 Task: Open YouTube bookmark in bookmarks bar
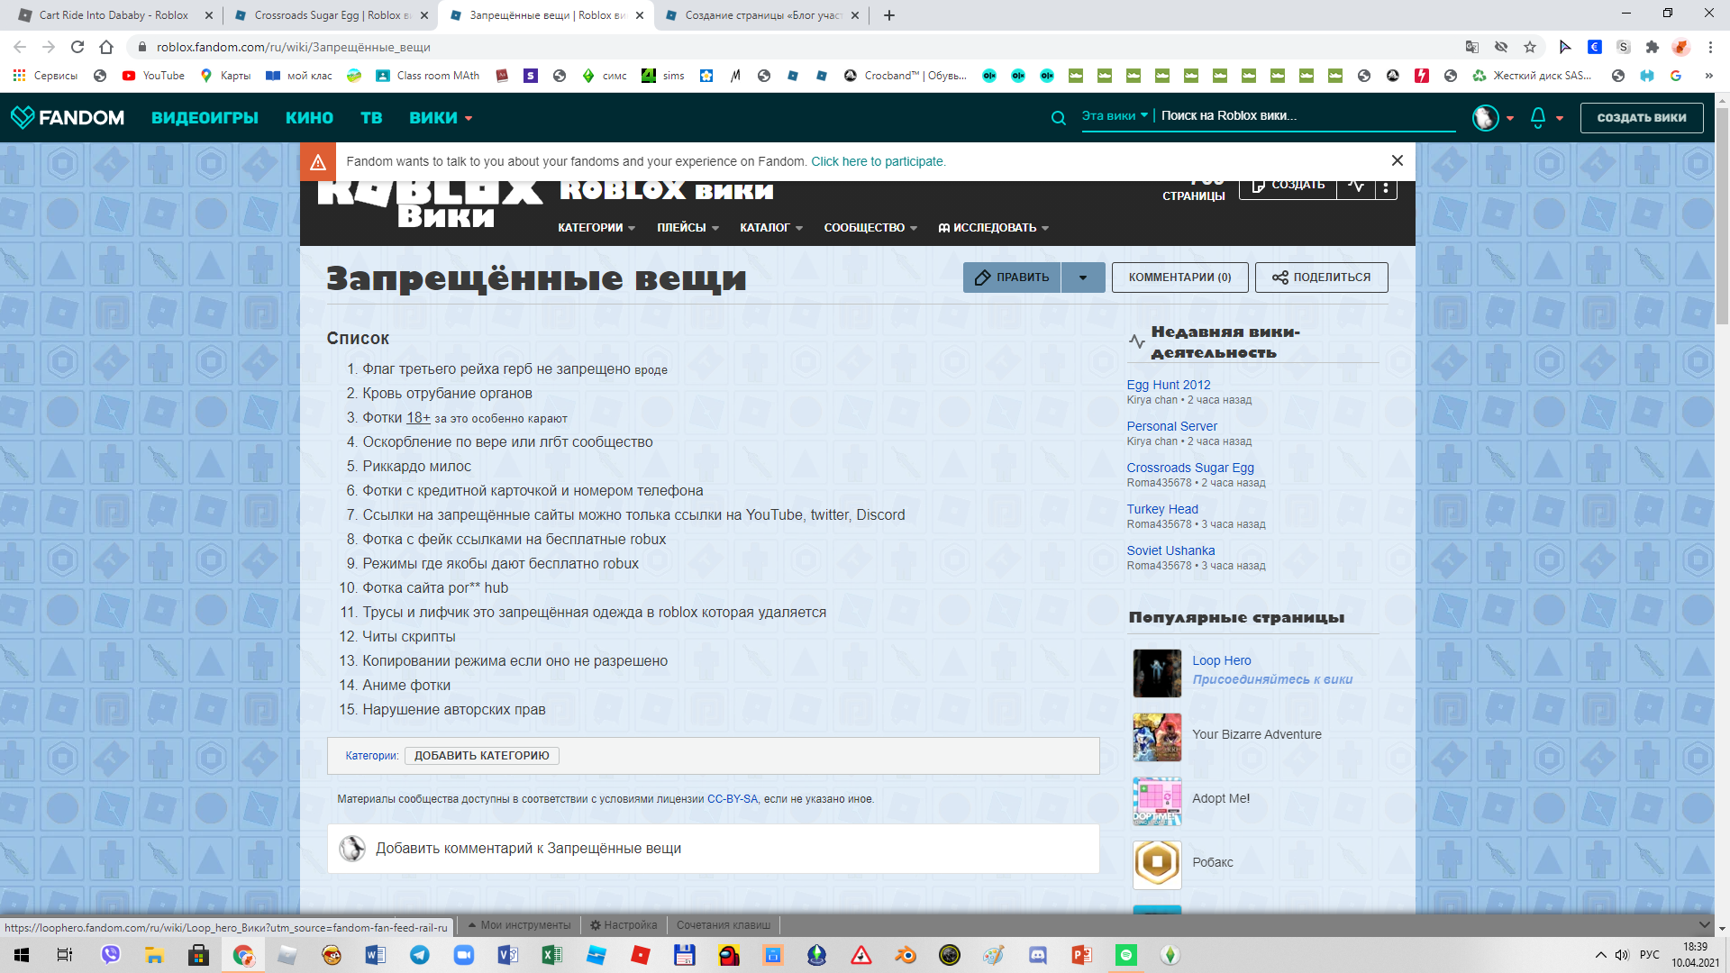tap(153, 76)
